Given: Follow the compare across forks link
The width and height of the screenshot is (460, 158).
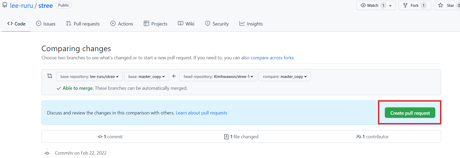Looking at the screenshot, I should [x=272, y=58].
